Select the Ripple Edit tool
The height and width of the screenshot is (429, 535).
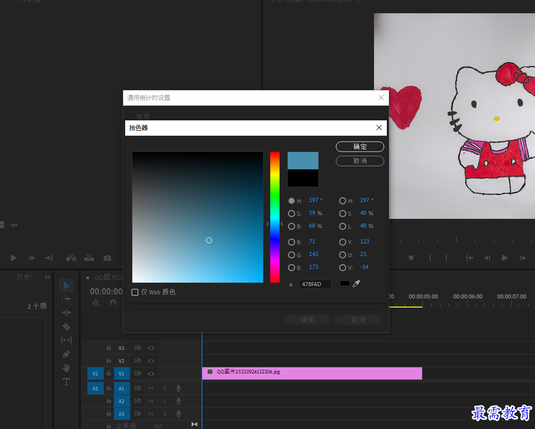[66, 313]
